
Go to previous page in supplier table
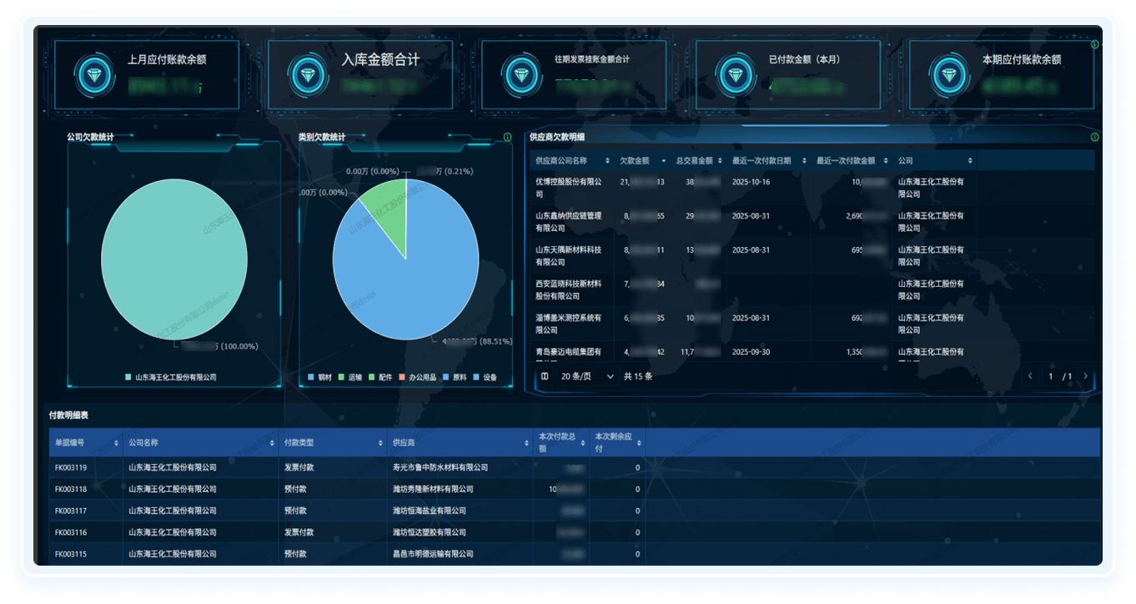[x=1031, y=376]
